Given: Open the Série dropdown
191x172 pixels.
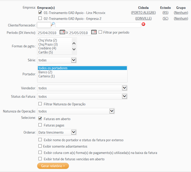Looking at the screenshot, I should (74, 60).
